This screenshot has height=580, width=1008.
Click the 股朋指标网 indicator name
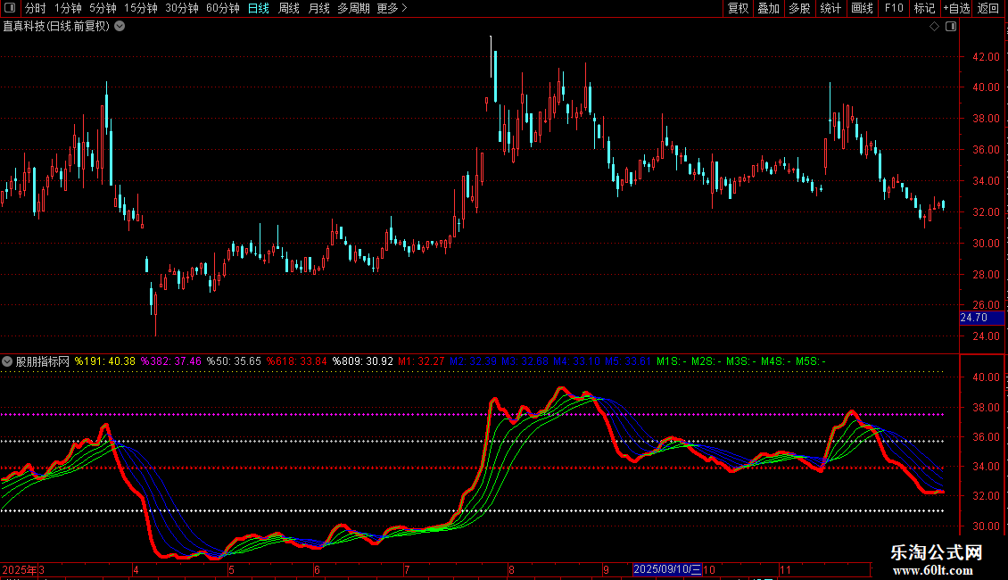43,361
